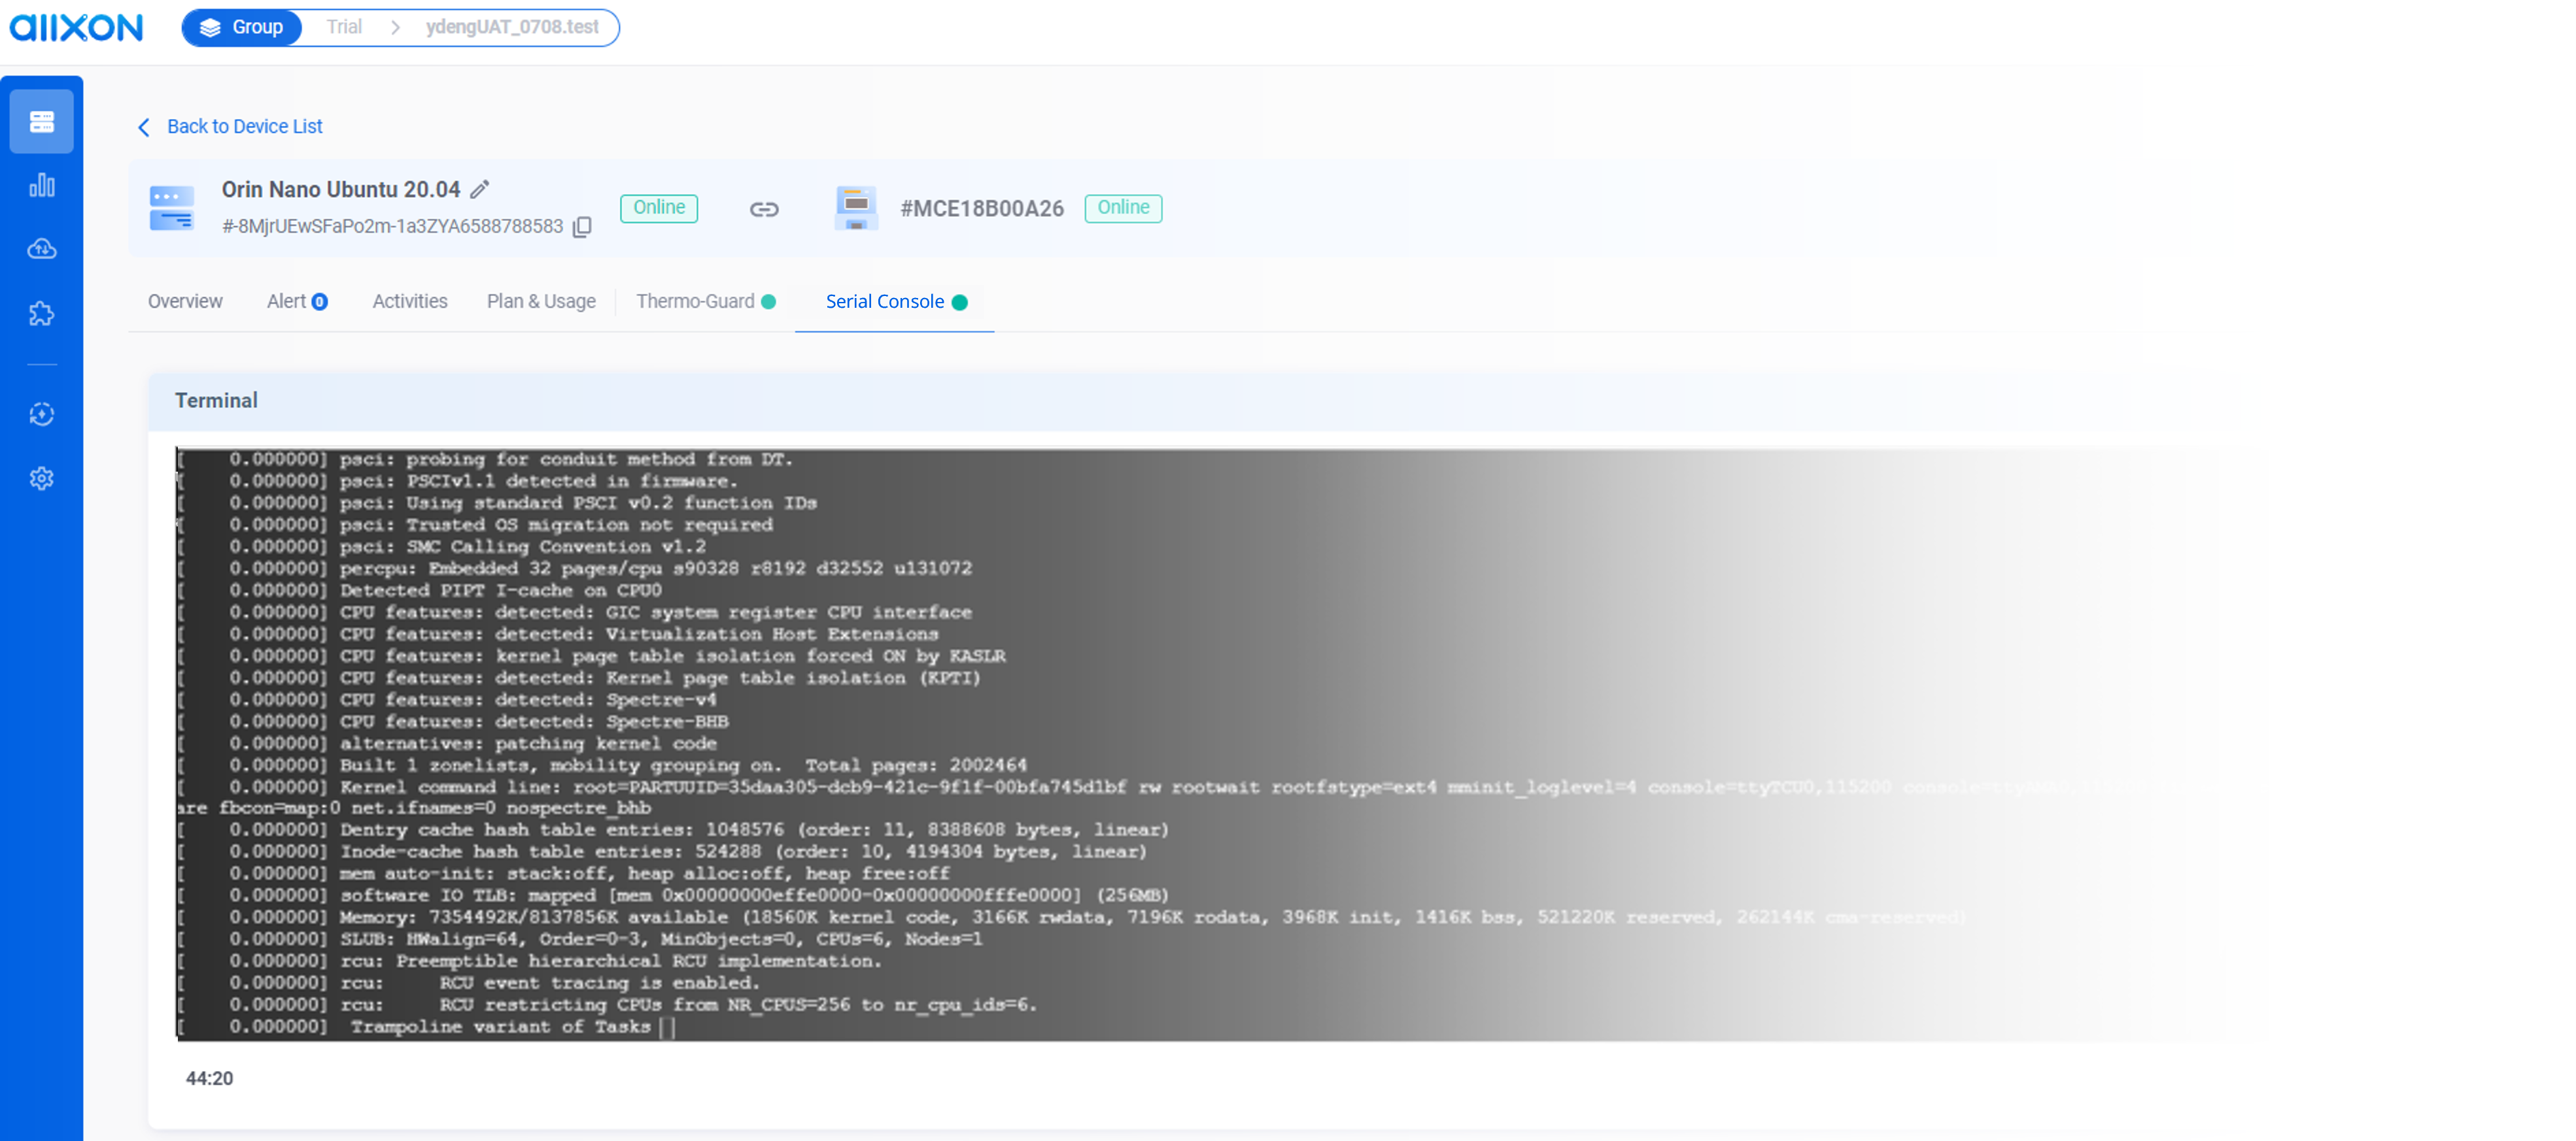This screenshot has height=1141, width=2576.
Task: Click the sync refresh icon in sidebar
Action: [x=41, y=414]
